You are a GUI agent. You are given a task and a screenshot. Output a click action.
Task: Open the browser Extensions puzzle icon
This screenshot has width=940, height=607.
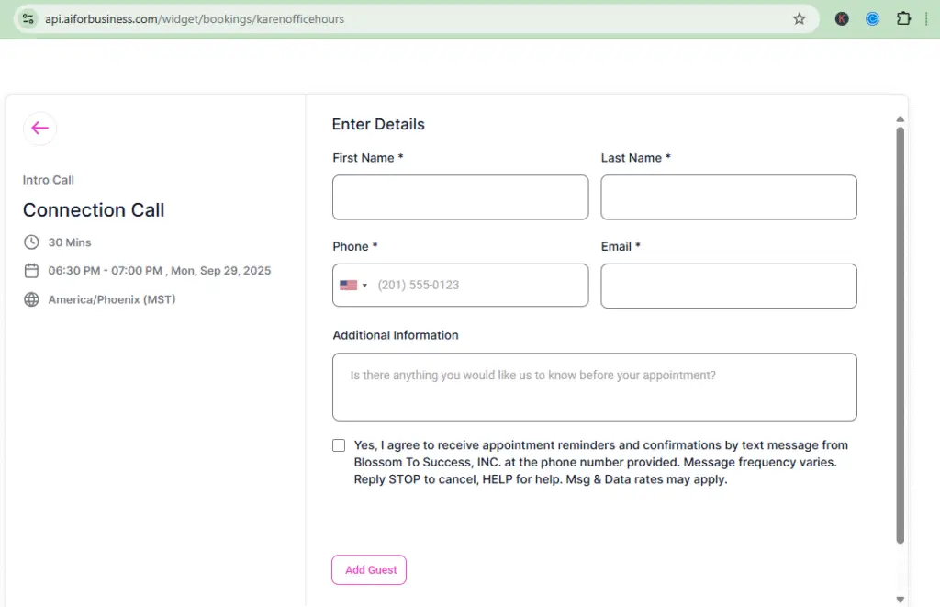[x=903, y=18]
